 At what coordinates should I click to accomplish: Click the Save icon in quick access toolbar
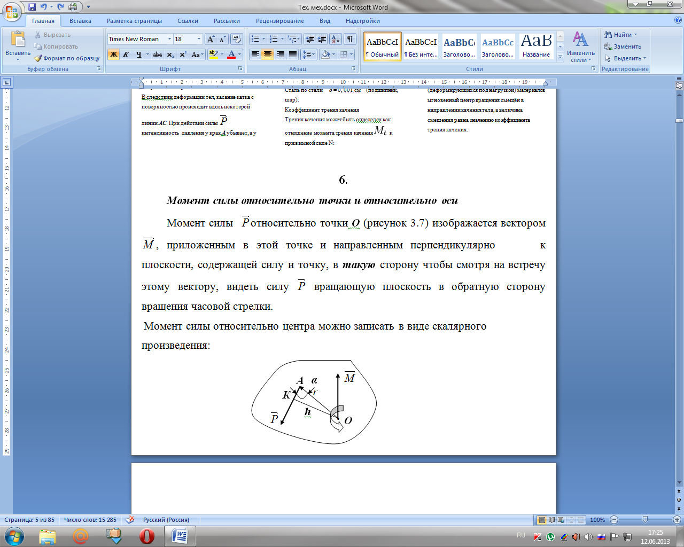[x=32, y=7]
